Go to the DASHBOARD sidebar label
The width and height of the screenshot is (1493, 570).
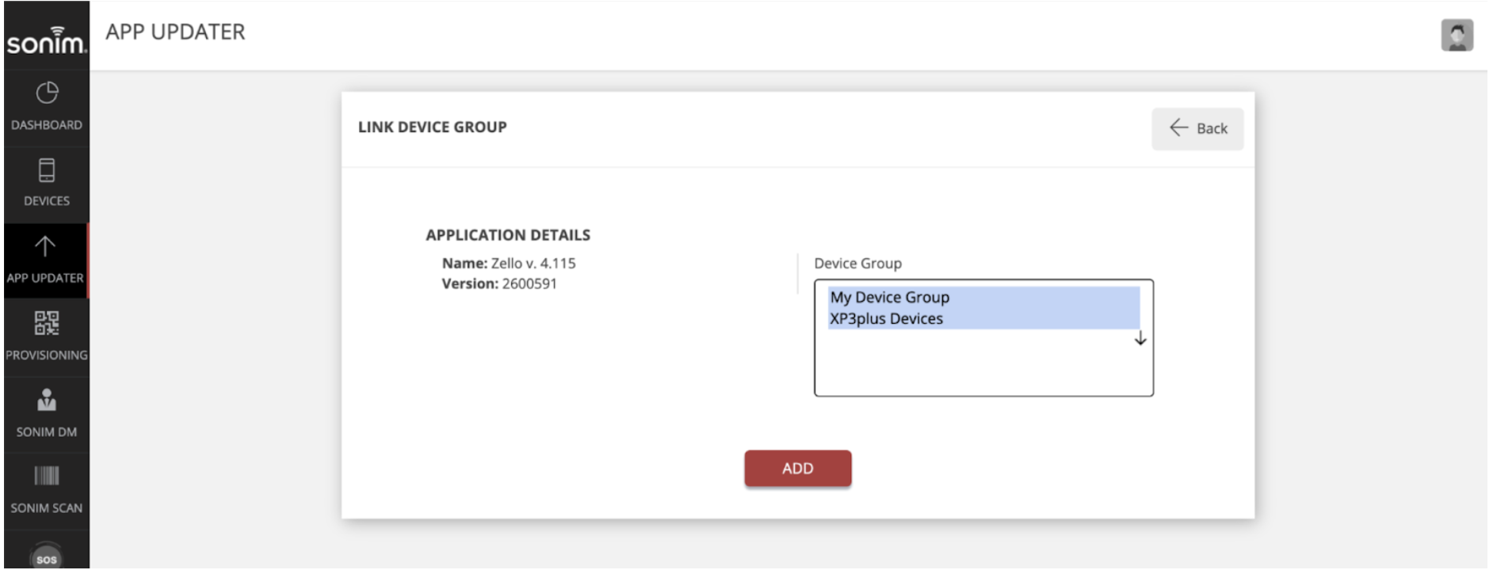point(47,125)
